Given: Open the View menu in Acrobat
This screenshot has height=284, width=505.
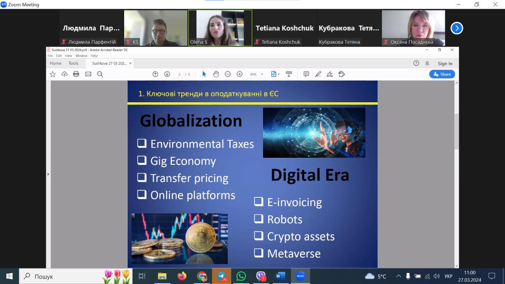Looking at the screenshot, I should pos(68,56).
